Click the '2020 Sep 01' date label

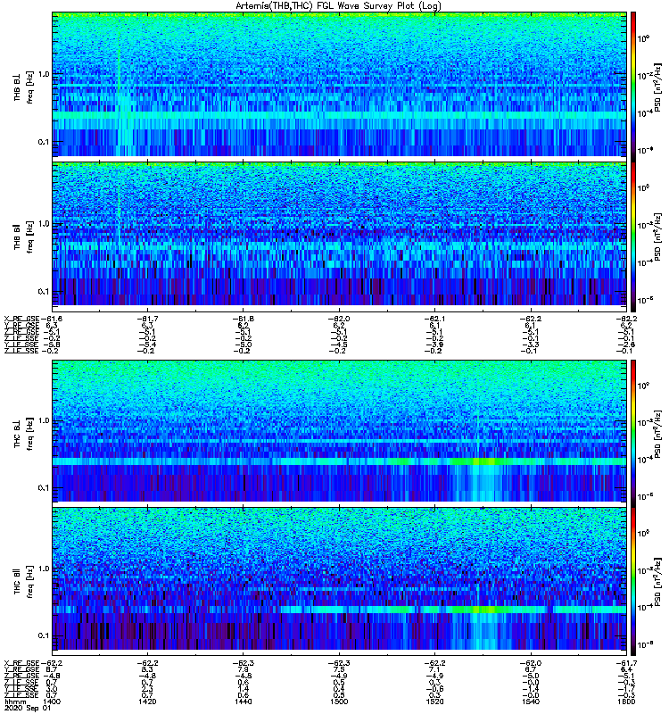click(28, 708)
